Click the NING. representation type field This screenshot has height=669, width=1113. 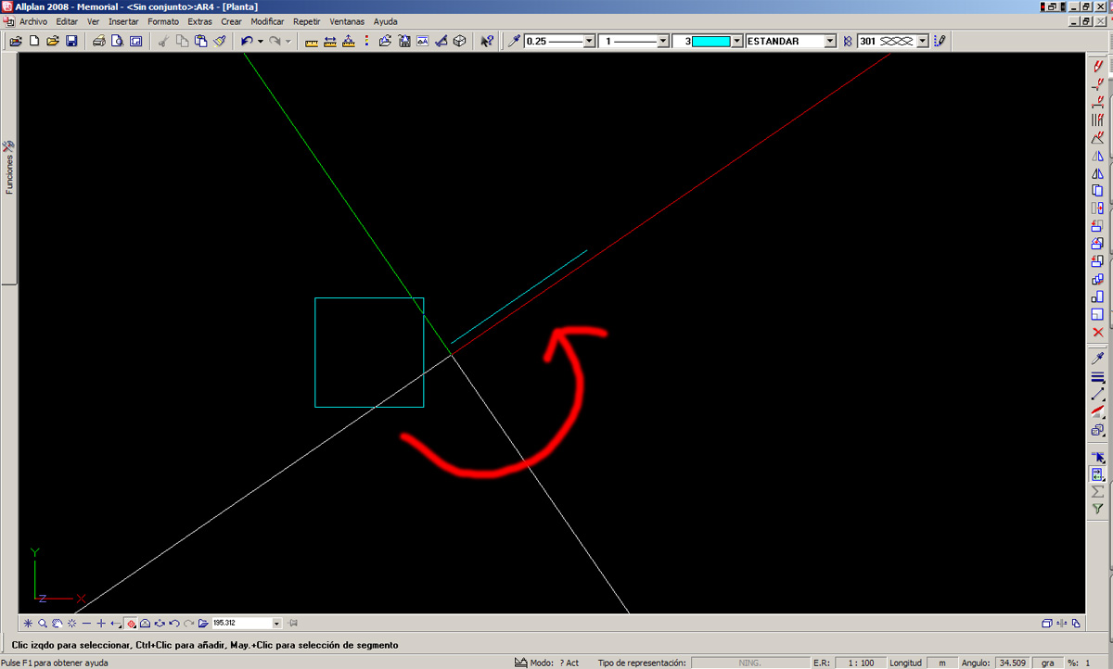749,663
